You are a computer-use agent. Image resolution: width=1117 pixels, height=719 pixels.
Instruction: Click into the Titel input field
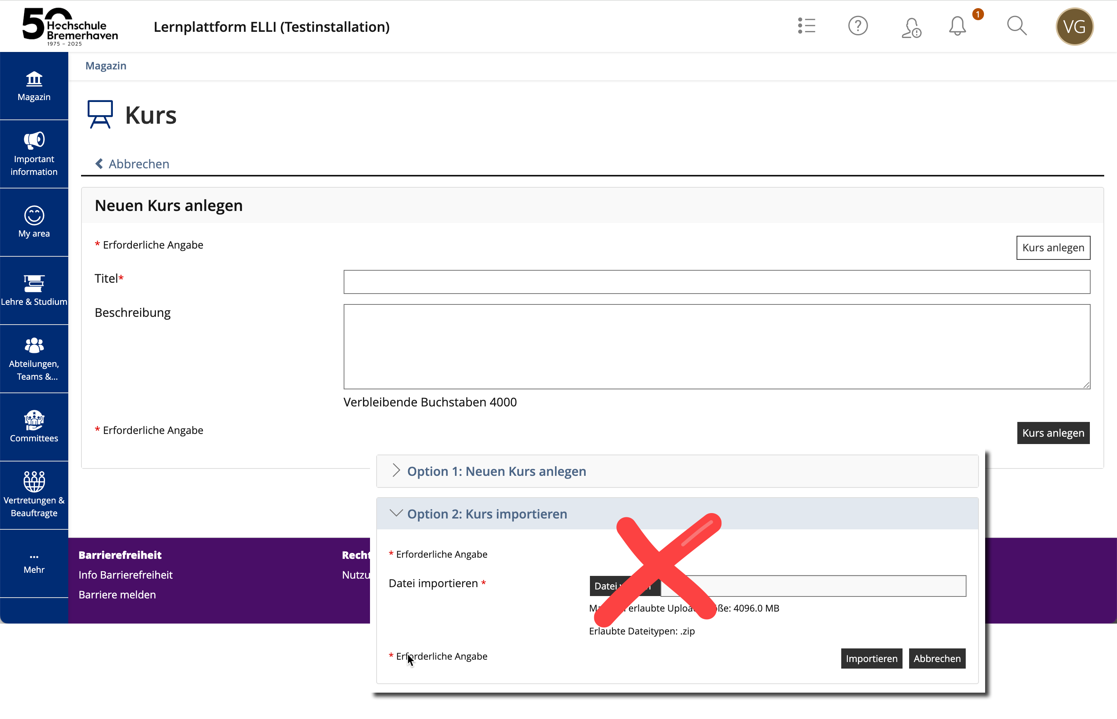click(716, 282)
